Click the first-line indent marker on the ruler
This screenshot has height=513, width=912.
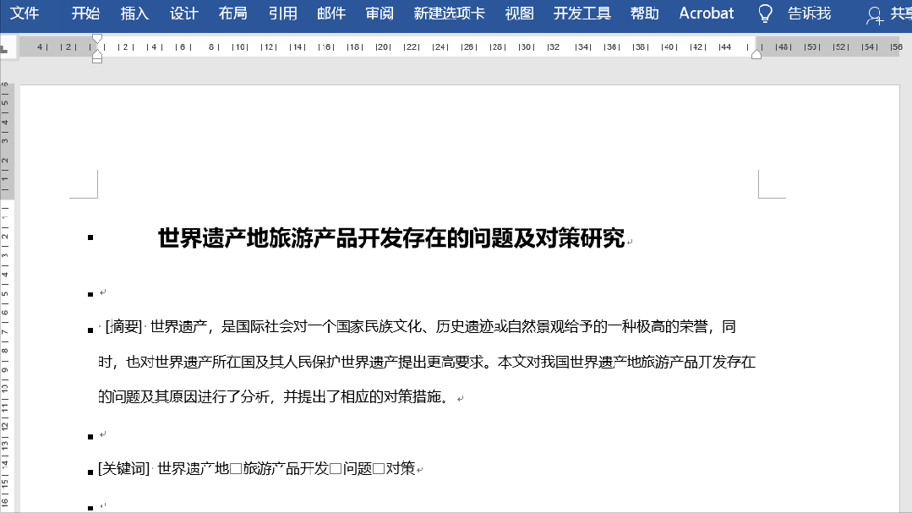click(97, 37)
